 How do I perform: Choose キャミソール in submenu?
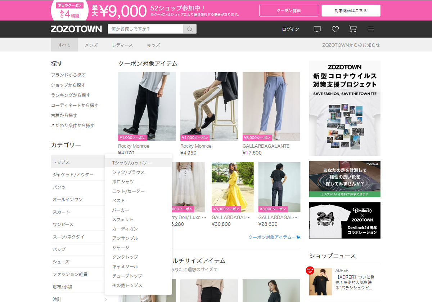pyautogui.click(x=139, y=266)
